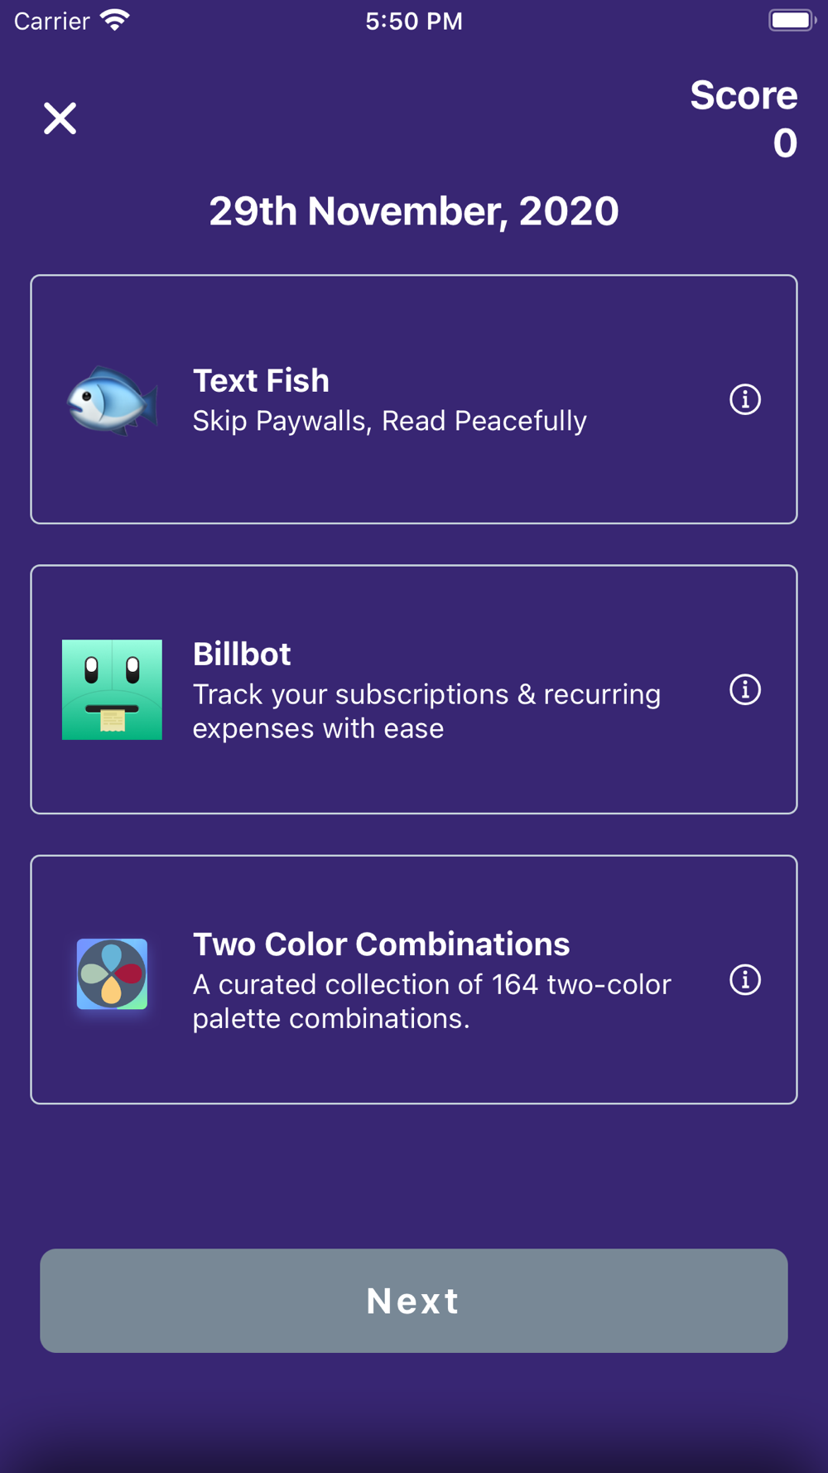Select the Text Fish title
Image resolution: width=828 pixels, height=1473 pixels.
point(261,381)
